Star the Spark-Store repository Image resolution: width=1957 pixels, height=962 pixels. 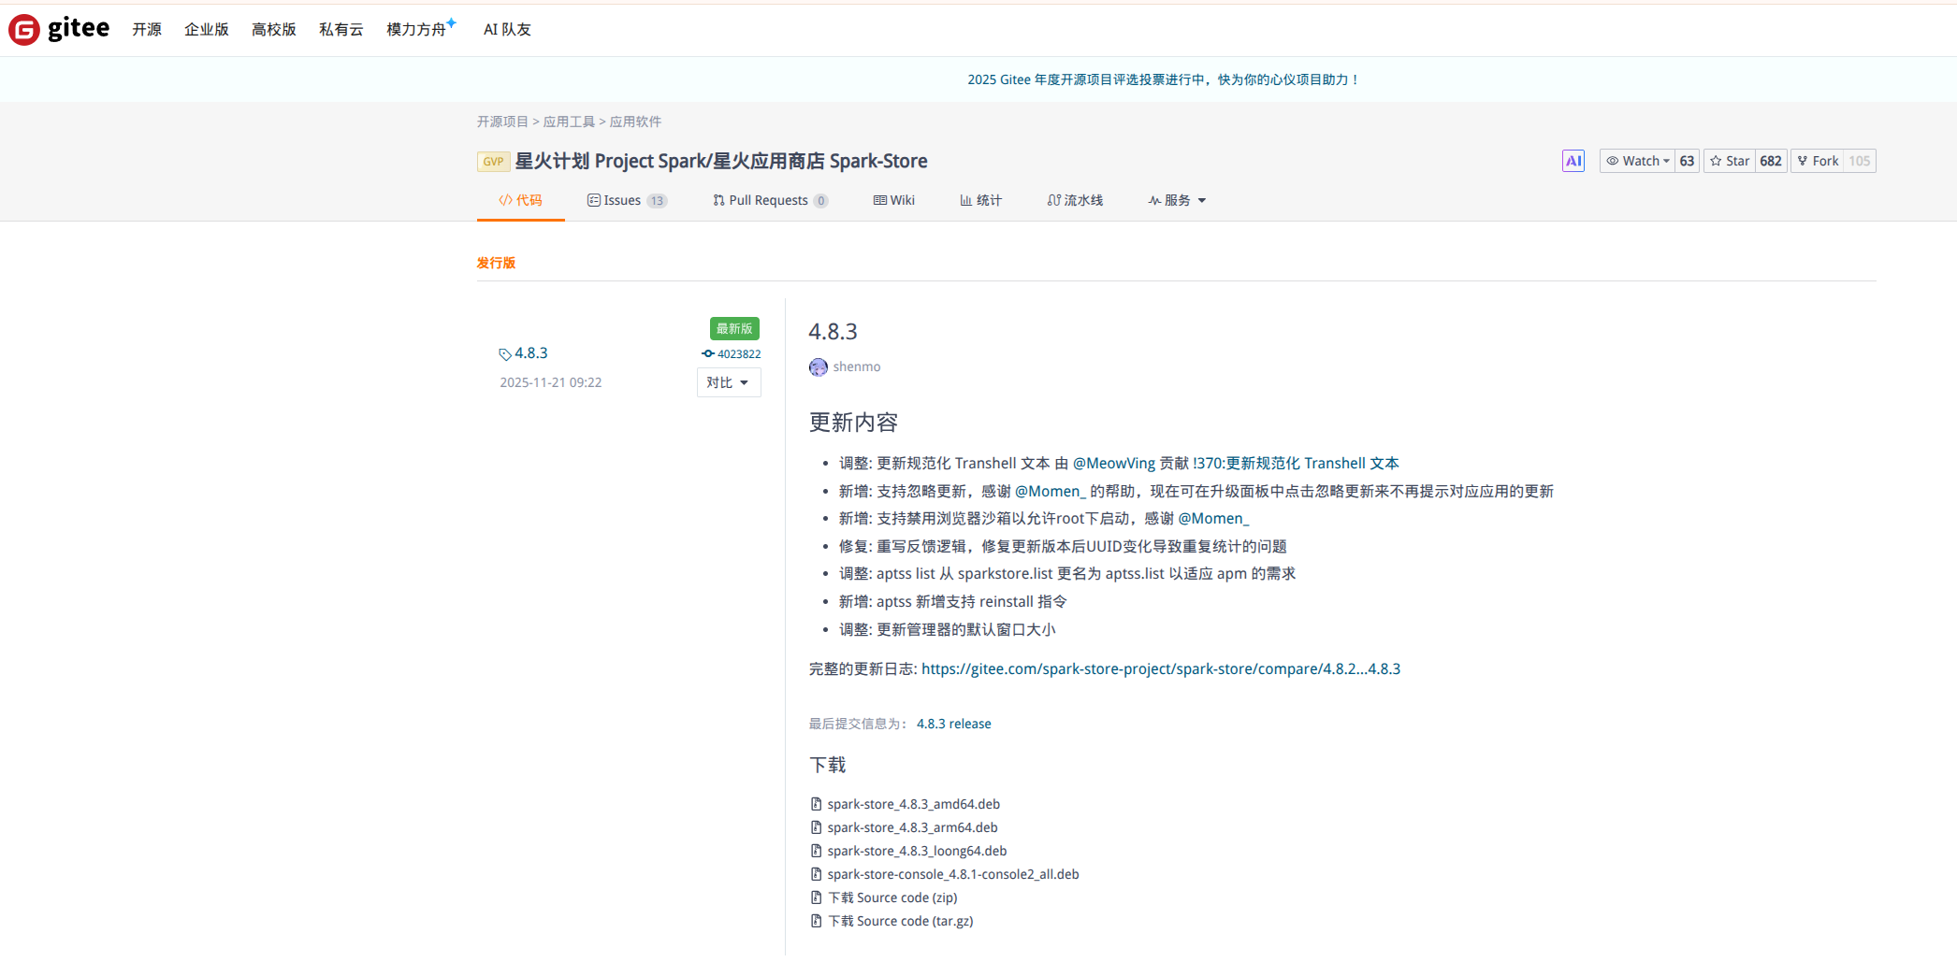point(1730,161)
